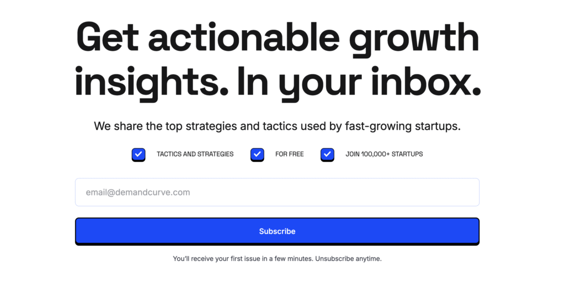Uncheck the For Free checkbox

[x=257, y=154]
